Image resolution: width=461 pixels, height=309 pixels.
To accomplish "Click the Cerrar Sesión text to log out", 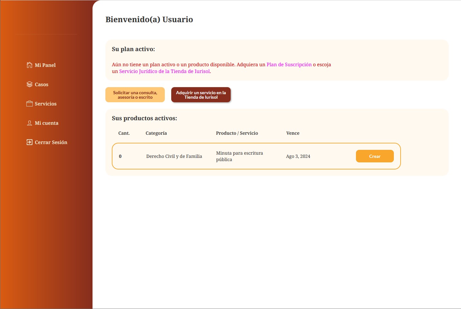I will click(51, 142).
